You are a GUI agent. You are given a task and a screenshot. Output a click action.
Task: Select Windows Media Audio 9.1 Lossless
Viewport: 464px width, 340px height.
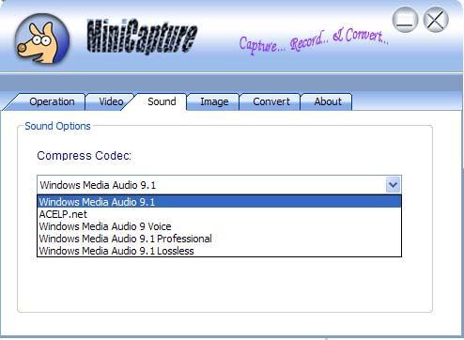click(x=219, y=251)
